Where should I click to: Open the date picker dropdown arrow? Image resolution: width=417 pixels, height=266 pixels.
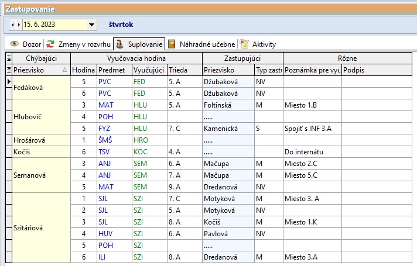(91, 25)
